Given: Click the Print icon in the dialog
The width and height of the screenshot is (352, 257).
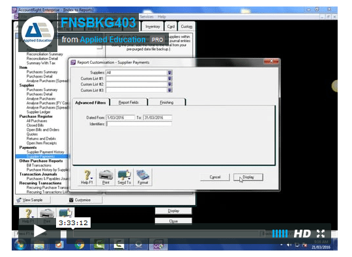Looking at the screenshot, I should point(106,177).
